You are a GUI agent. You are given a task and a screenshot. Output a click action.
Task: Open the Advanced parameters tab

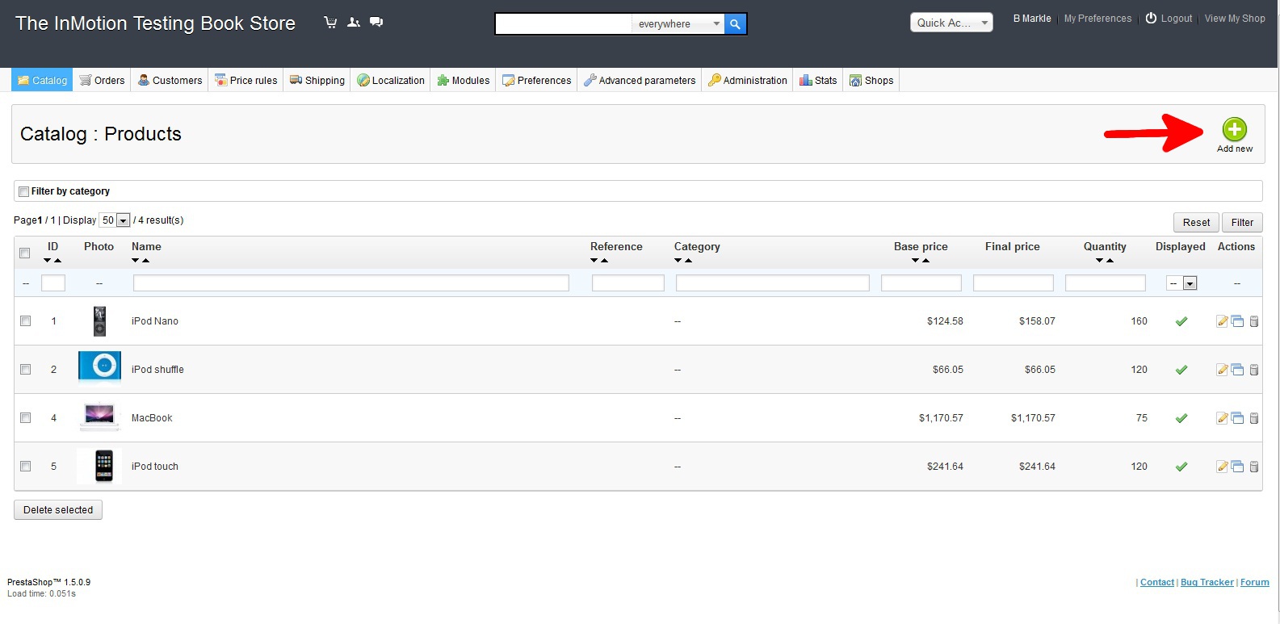click(x=639, y=80)
